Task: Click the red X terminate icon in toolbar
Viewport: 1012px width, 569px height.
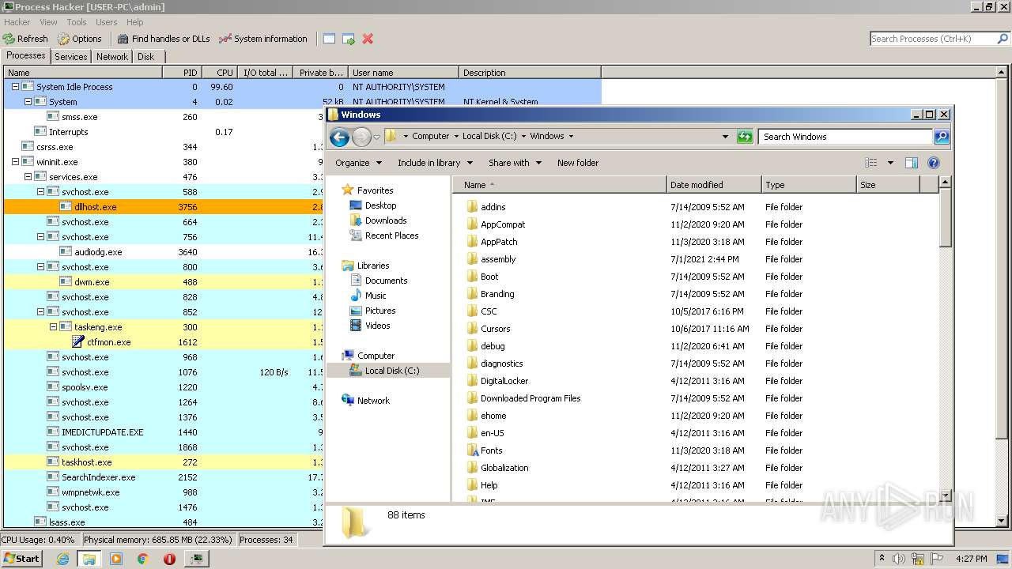Action: (368, 39)
